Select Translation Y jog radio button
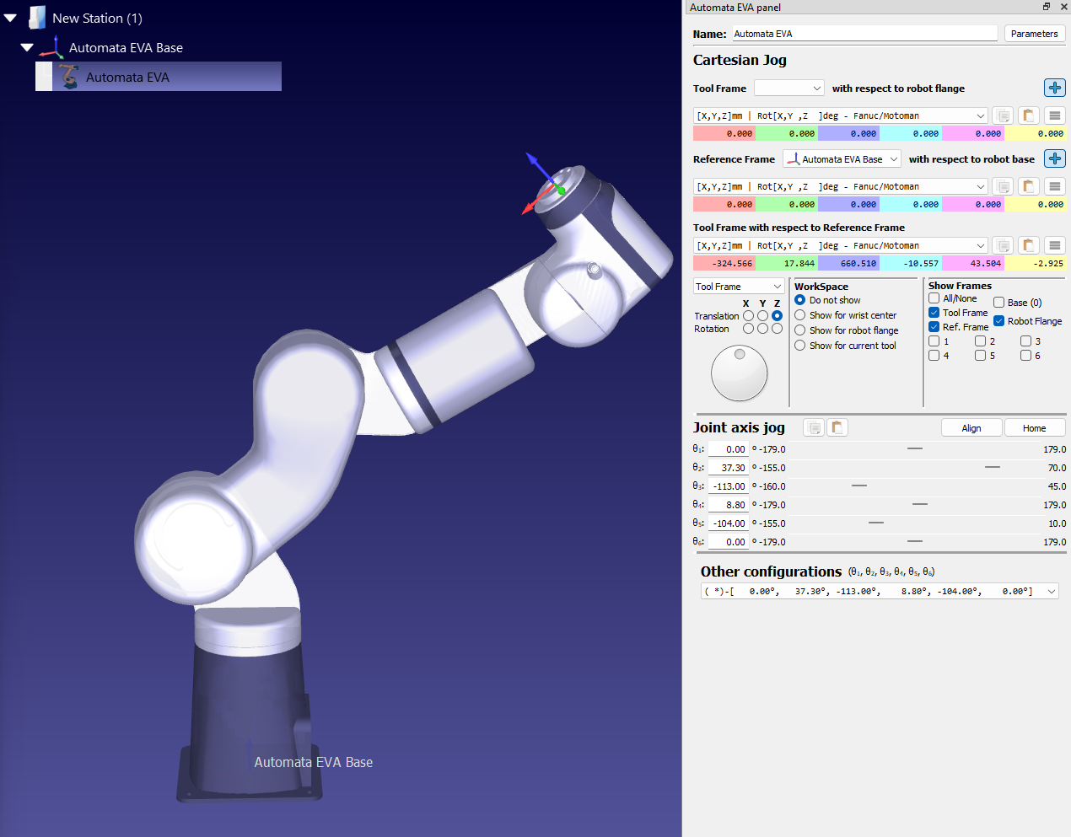 click(762, 316)
